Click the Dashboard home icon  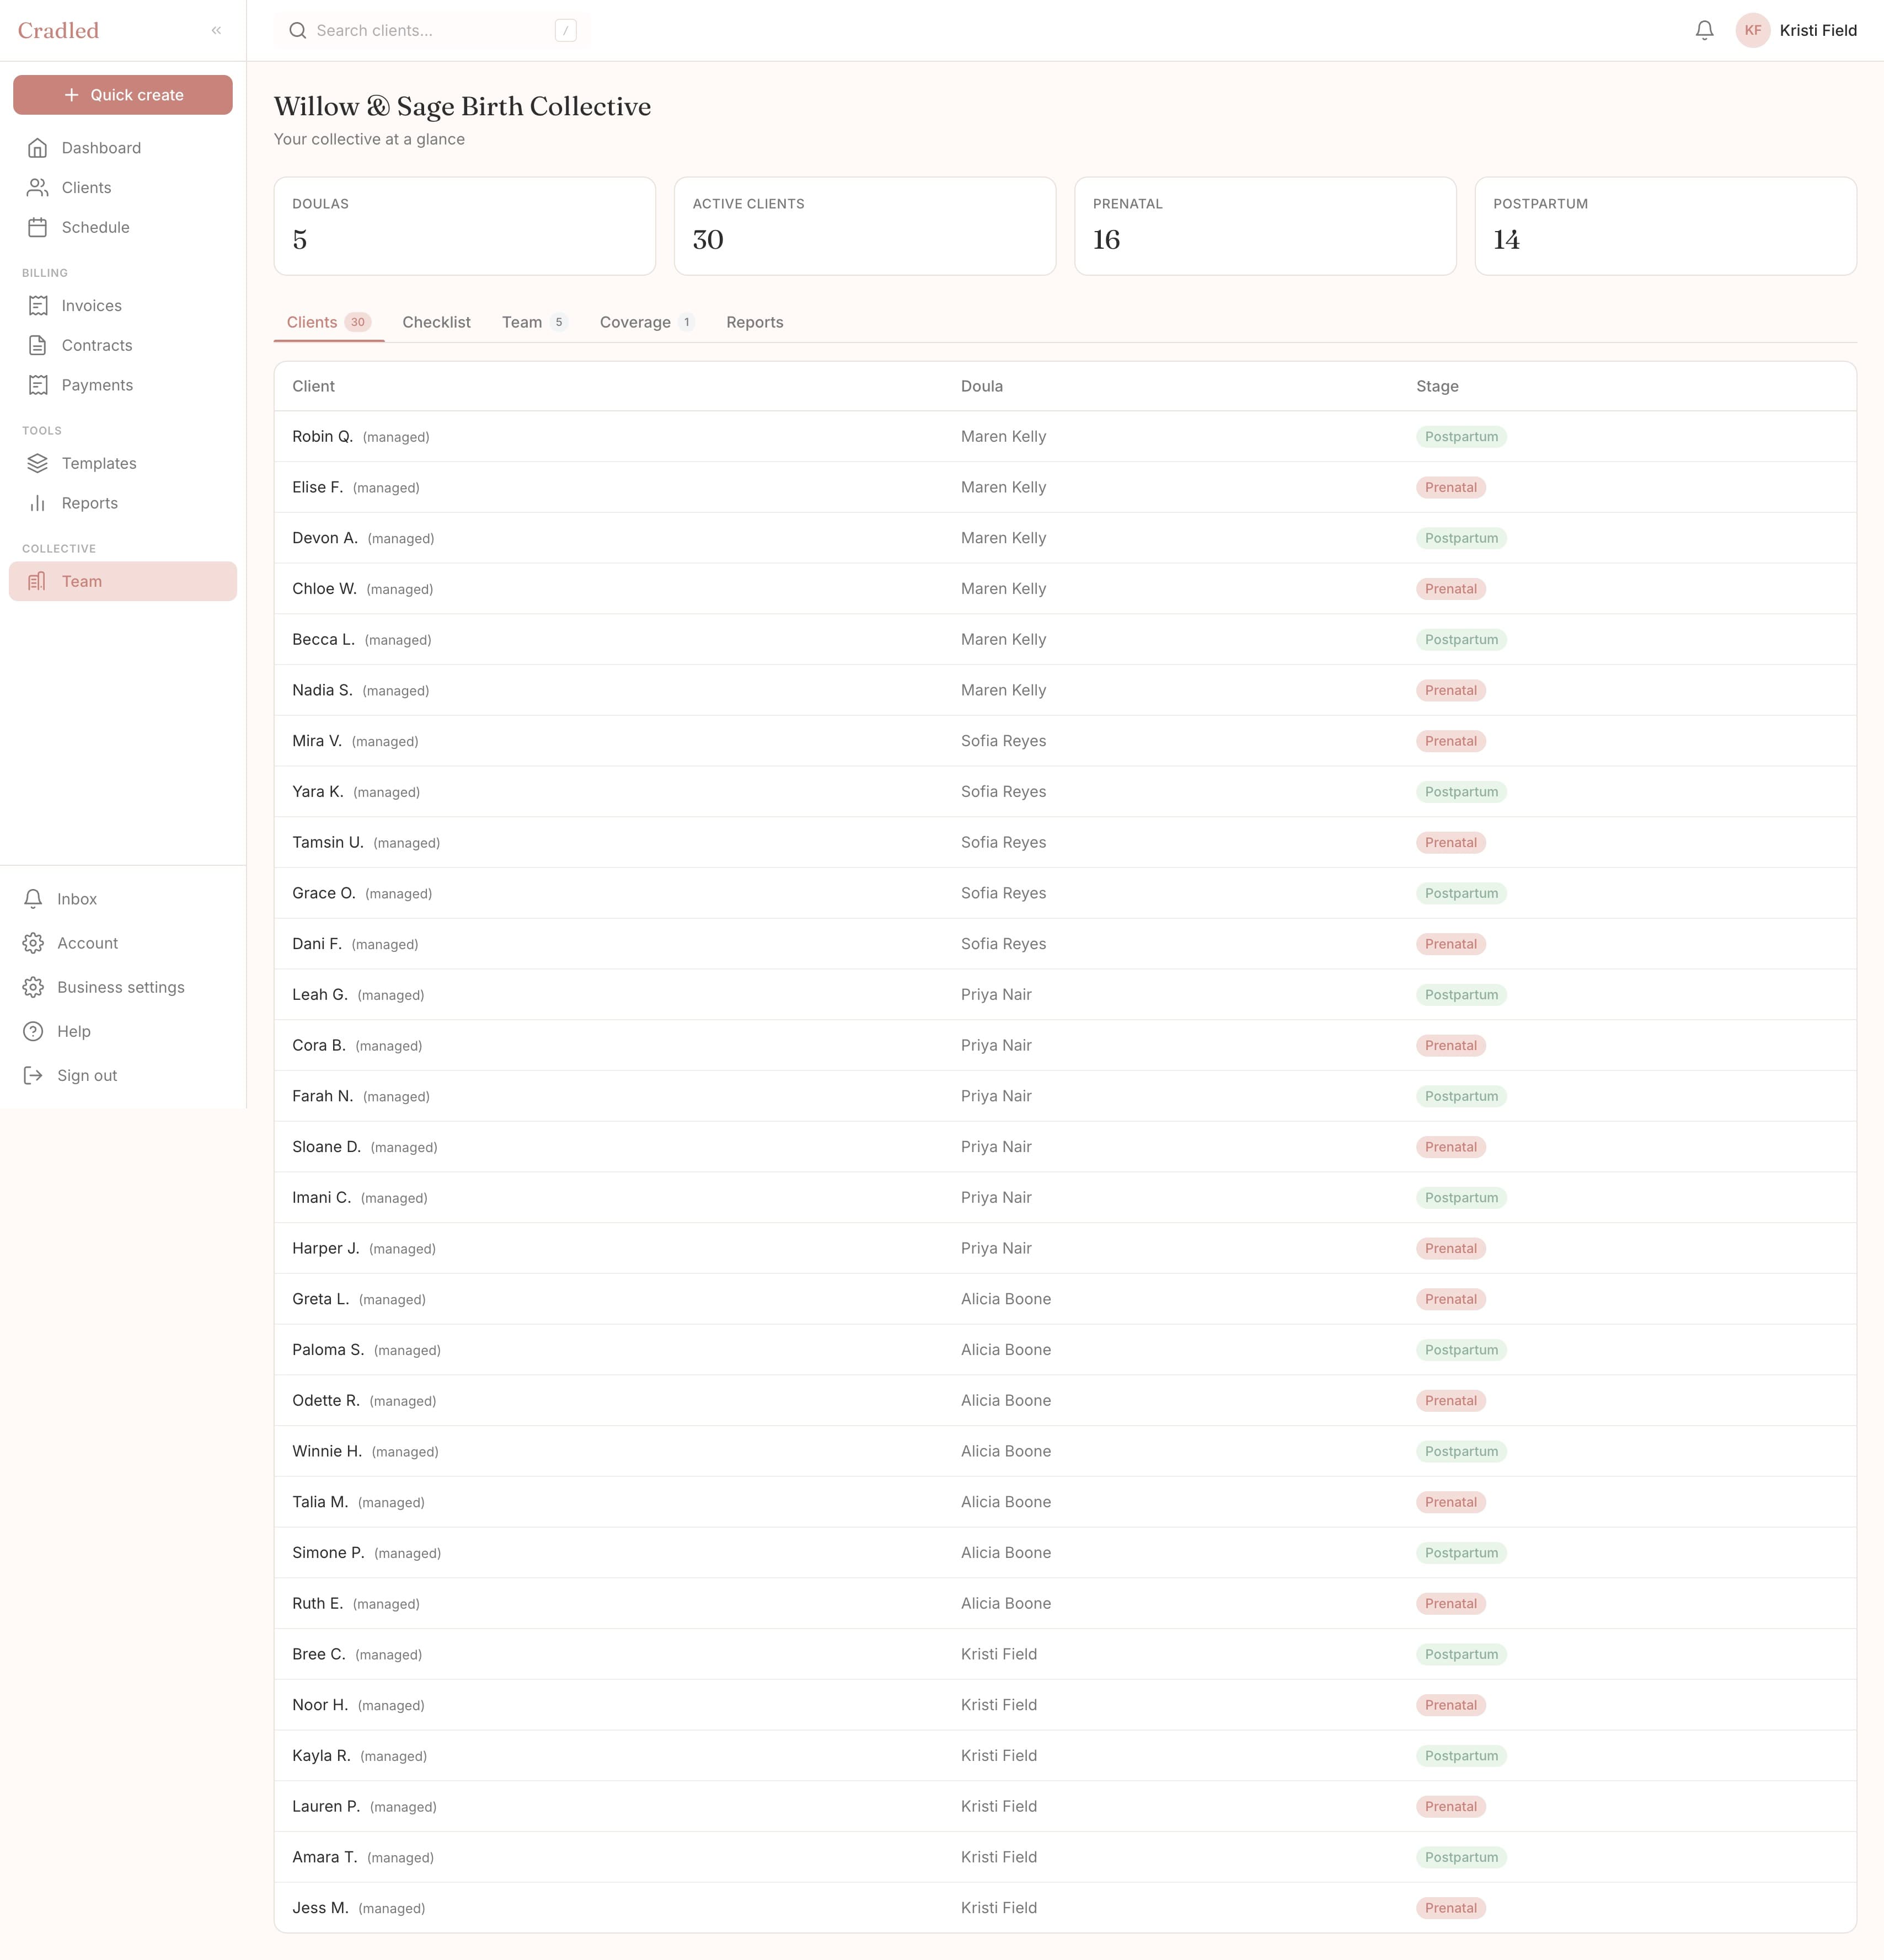[x=38, y=148]
